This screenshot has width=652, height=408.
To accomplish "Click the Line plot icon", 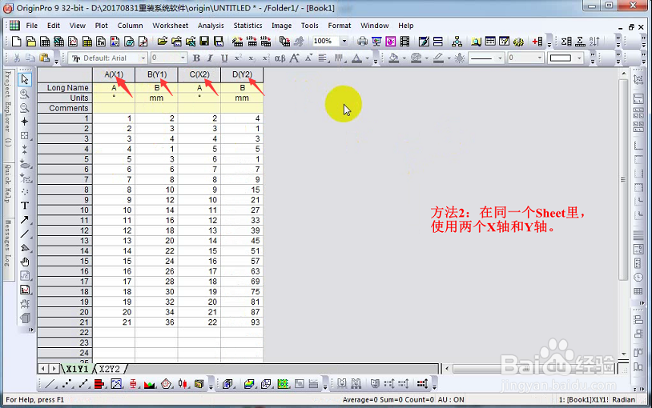I will 50,384.
